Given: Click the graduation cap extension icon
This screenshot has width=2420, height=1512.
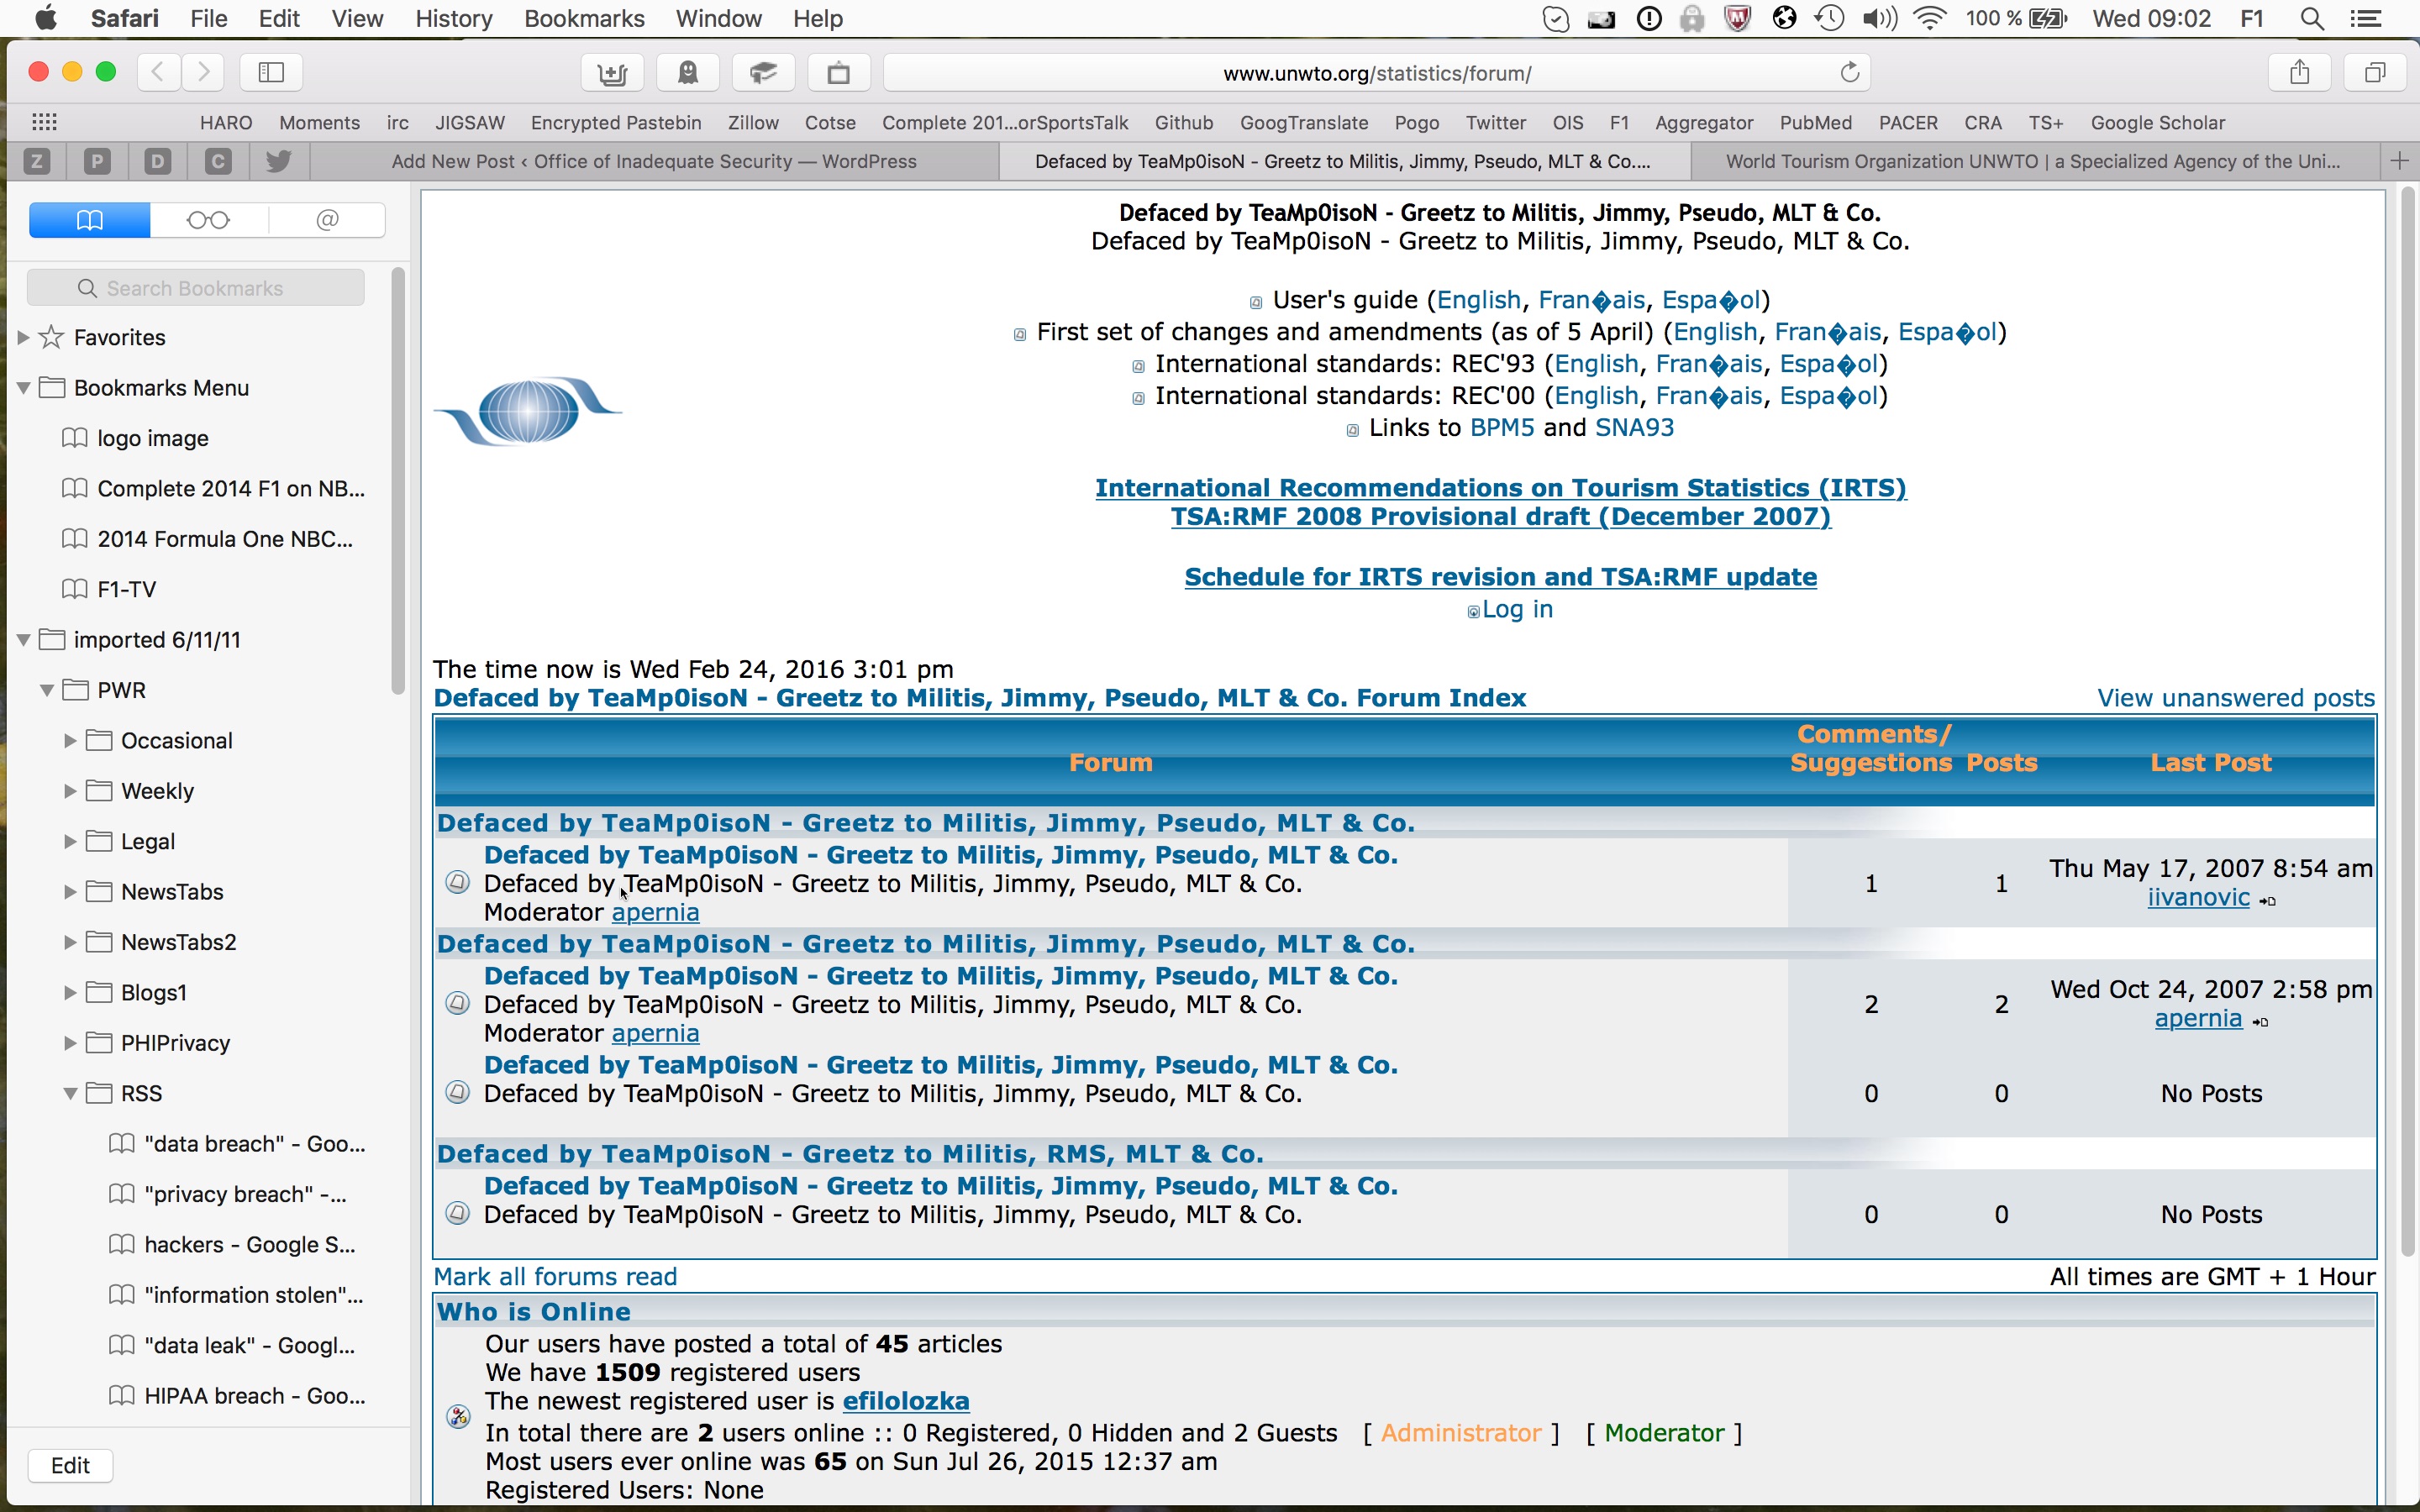Looking at the screenshot, I should [763, 72].
